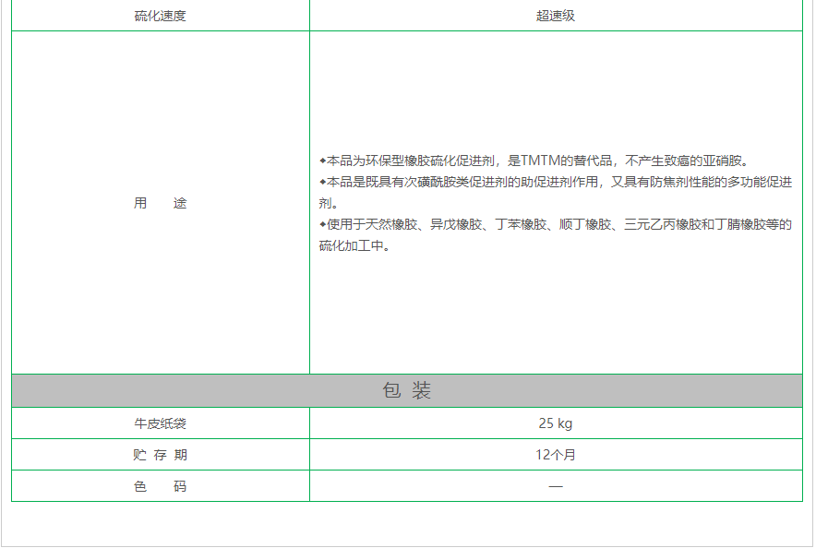Image resolution: width=816 pixels, height=548 pixels.
Task: Click the 包 装 section header
Action: pos(407,390)
